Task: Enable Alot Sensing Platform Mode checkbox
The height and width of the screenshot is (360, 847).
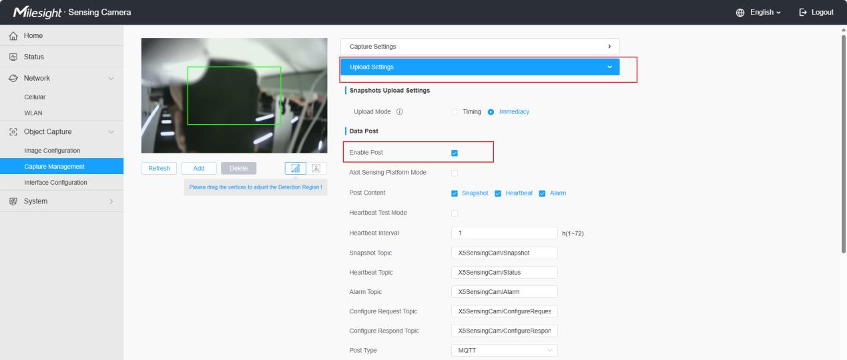Action: pyautogui.click(x=455, y=173)
